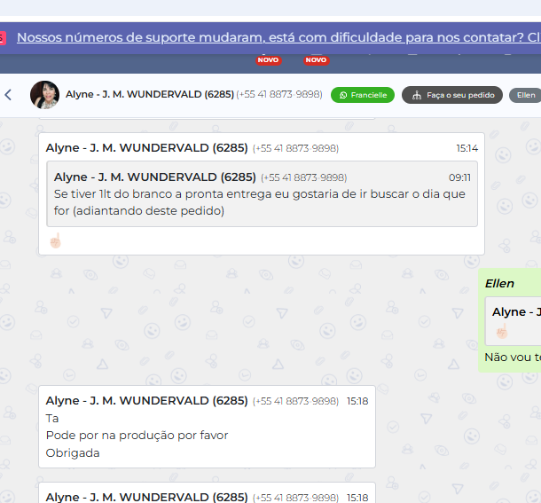Select the 'Francielle' label in green badge
The image size is (541, 503).
click(369, 95)
